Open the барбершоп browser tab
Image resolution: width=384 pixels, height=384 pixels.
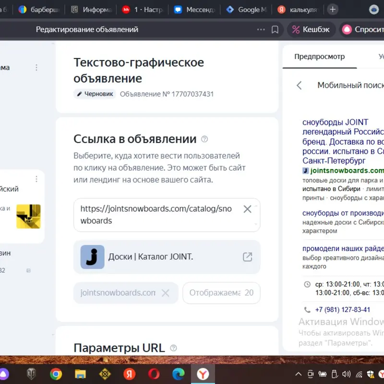click(x=39, y=10)
